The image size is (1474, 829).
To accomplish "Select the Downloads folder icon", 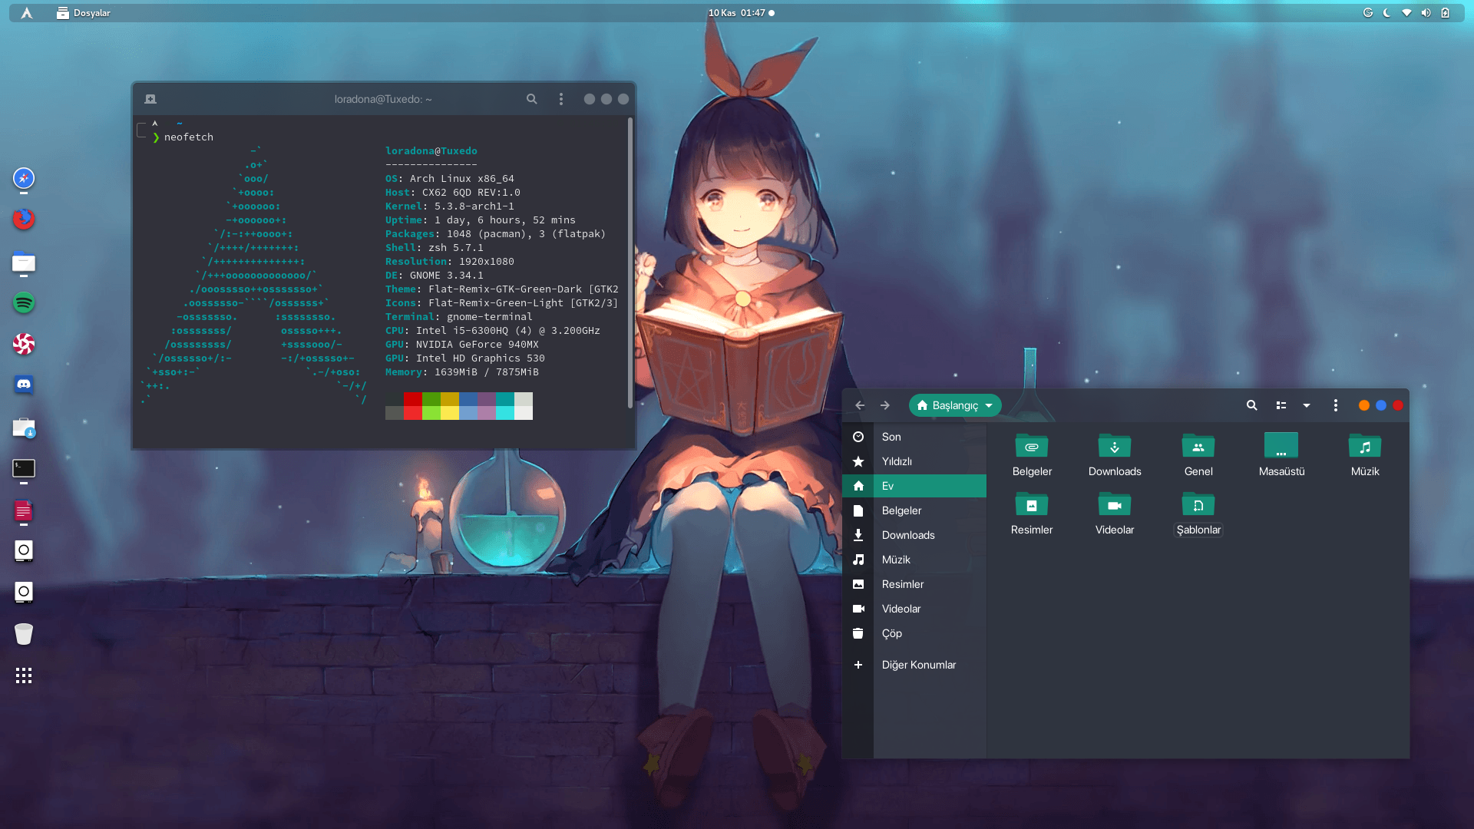I will coord(1115,446).
